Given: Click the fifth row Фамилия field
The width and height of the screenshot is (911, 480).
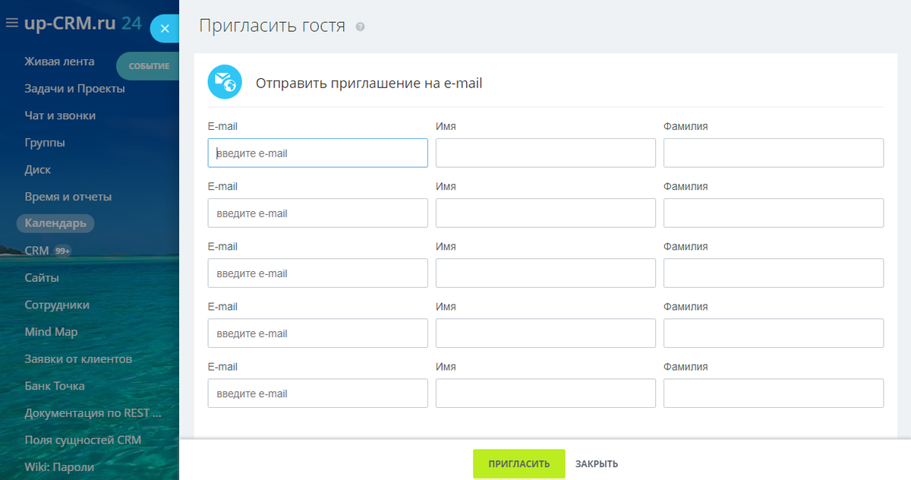Looking at the screenshot, I should click(774, 393).
